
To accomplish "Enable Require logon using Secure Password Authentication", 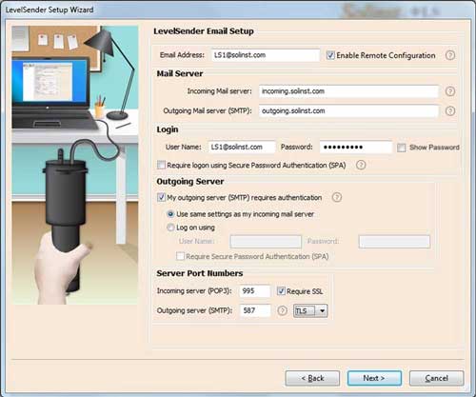I will click(x=161, y=165).
